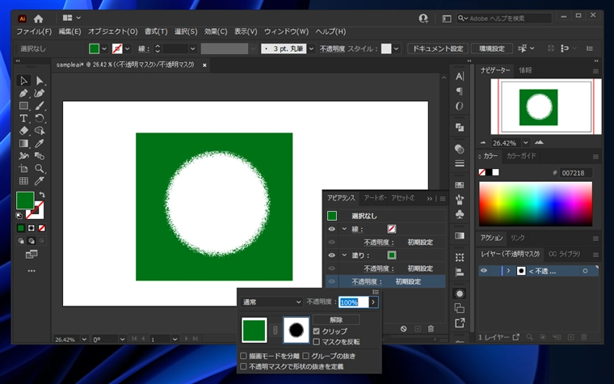Viewport: 614px width, 384px height.
Task: Select the Artboard tool
Action: click(x=23, y=168)
